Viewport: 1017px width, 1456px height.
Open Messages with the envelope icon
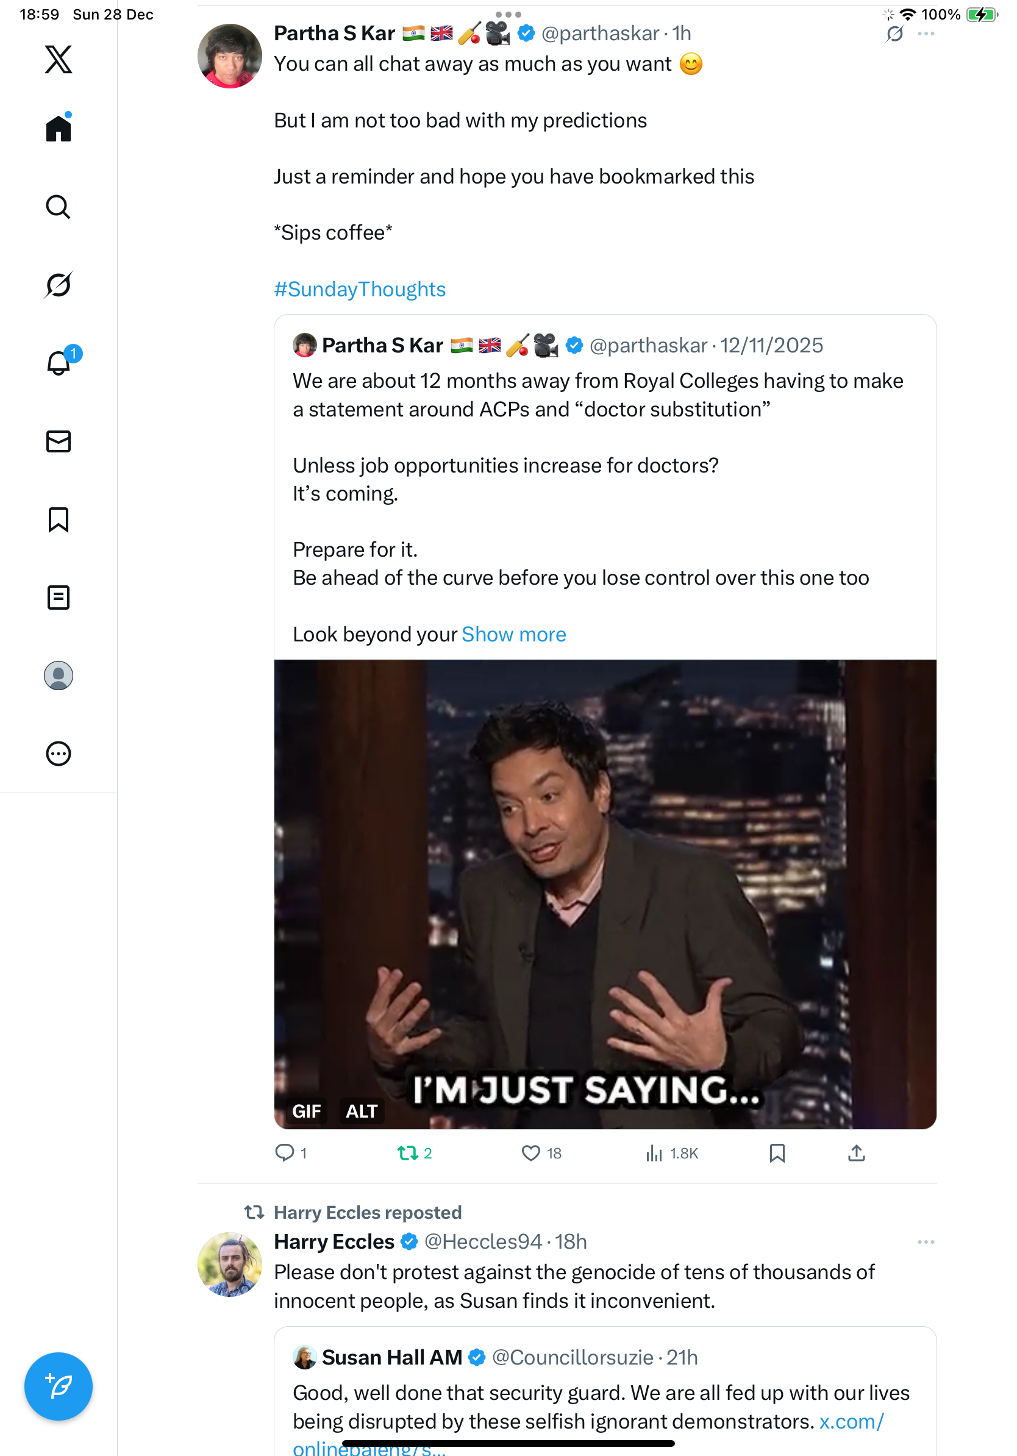[59, 441]
